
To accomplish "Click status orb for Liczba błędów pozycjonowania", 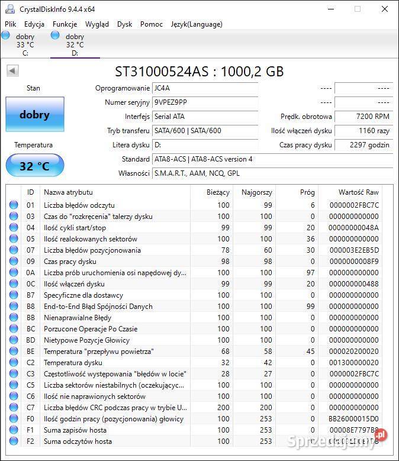I will (x=14, y=250).
